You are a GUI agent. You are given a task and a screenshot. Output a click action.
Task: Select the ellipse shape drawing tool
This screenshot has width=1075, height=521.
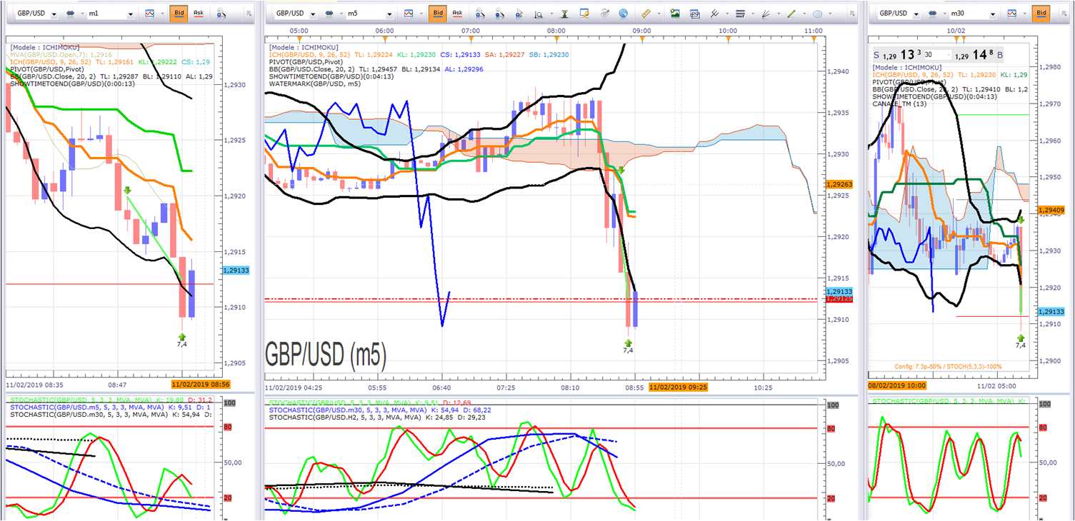(818, 14)
